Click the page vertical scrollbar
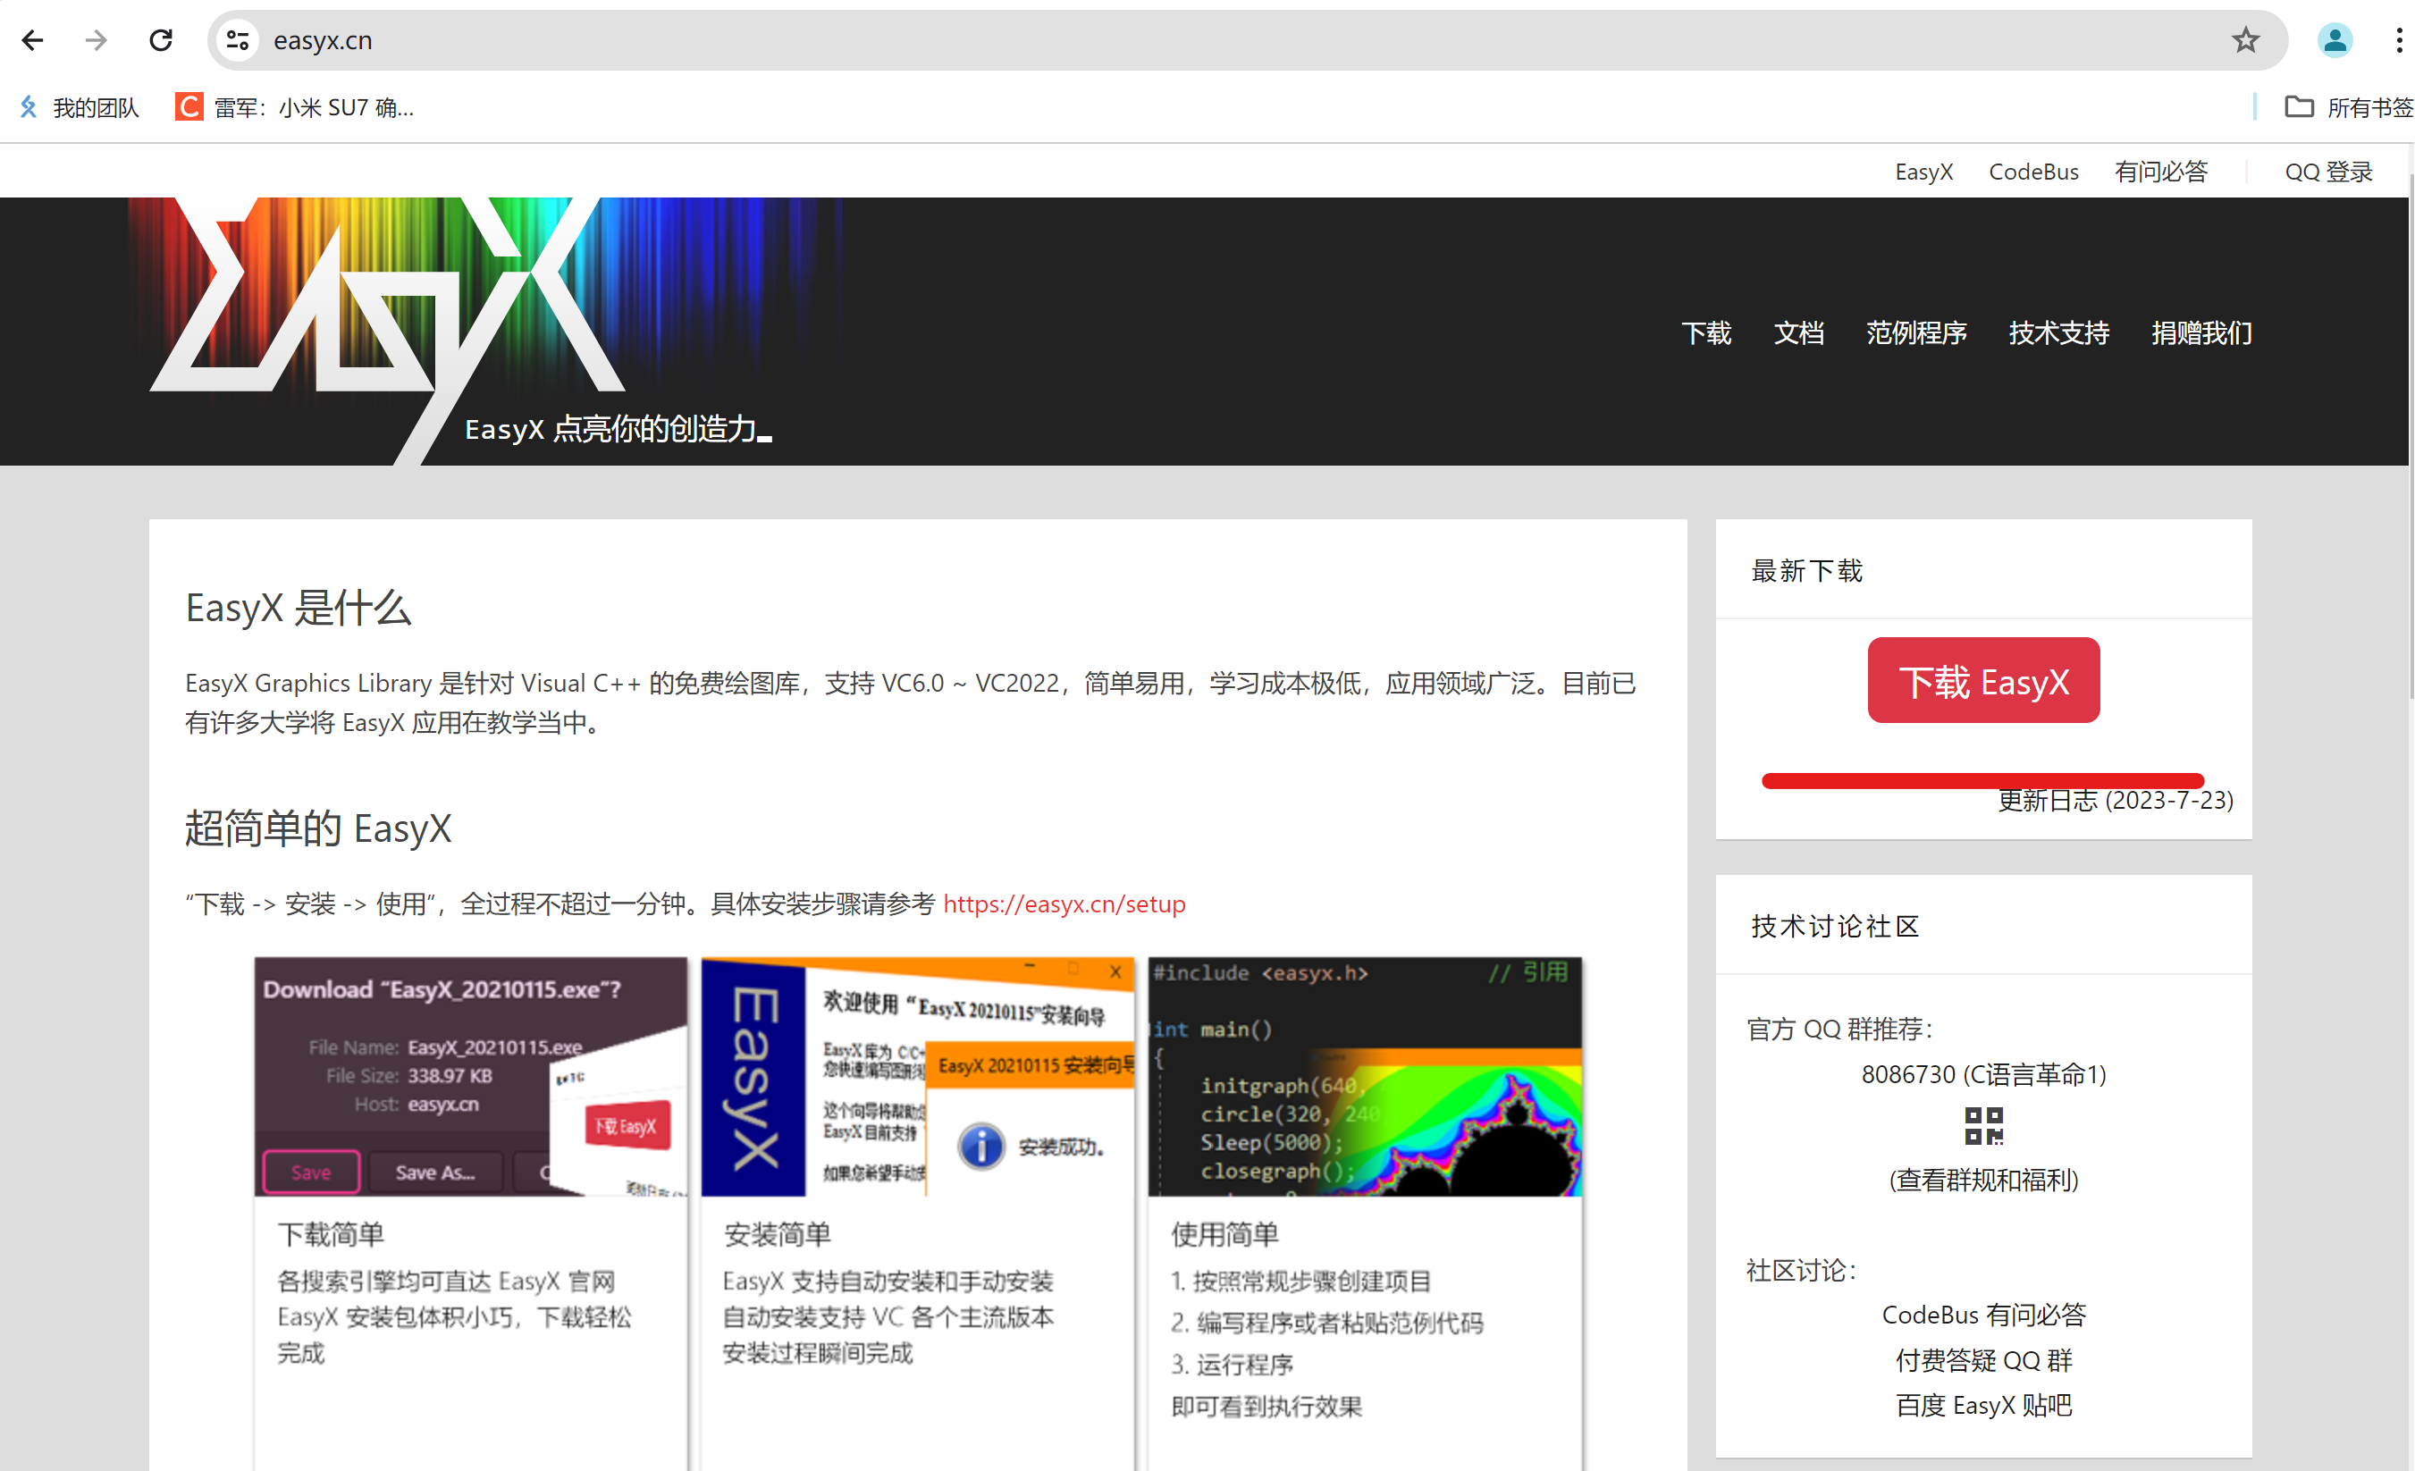The width and height of the screenshot is (2415, 1471). point(2411,436)
